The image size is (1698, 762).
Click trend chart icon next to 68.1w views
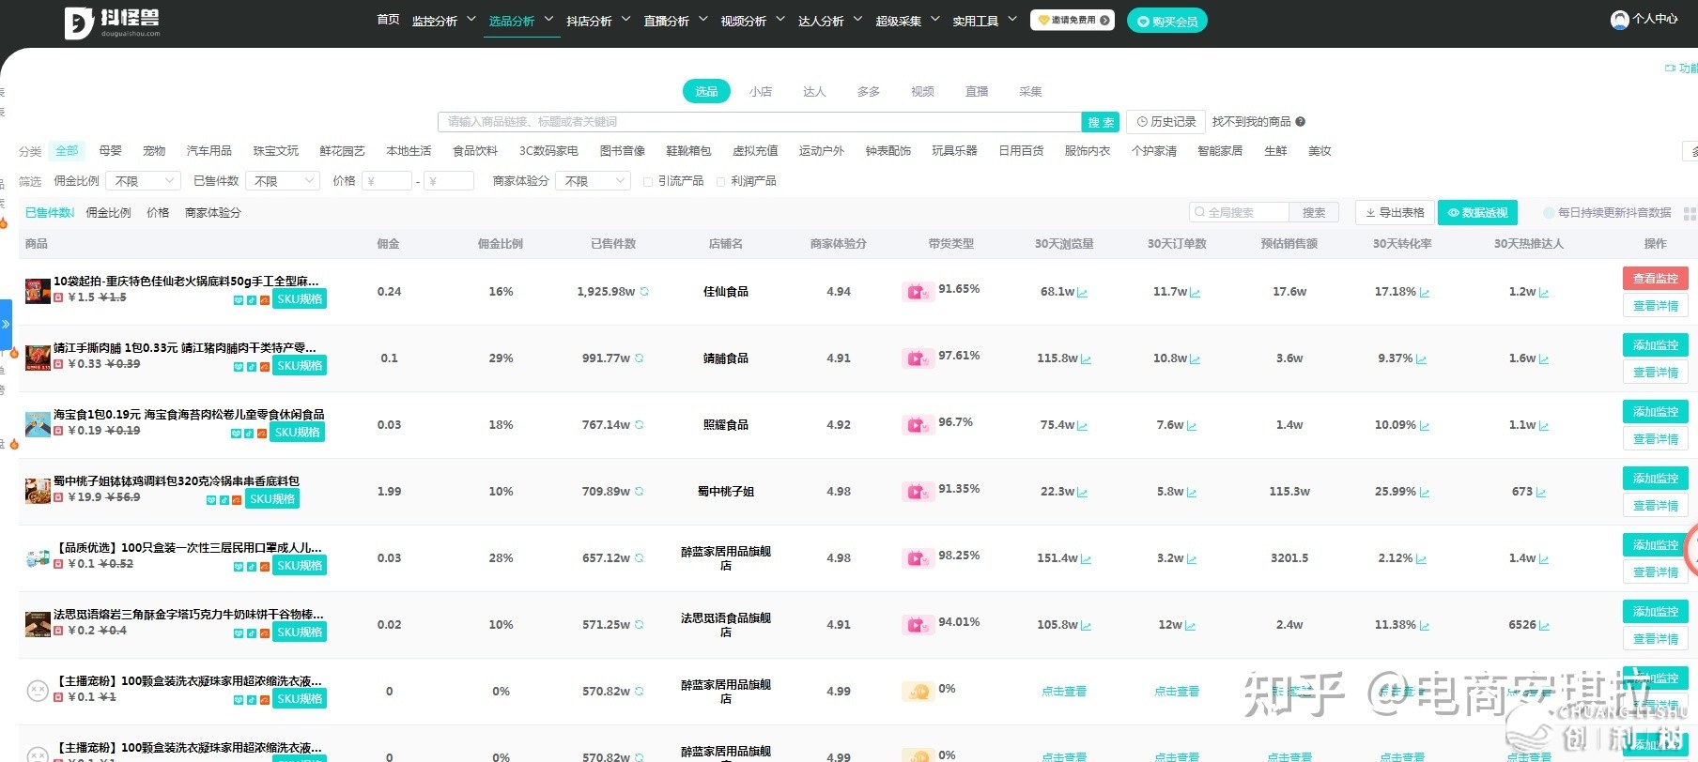click(x=1083, y=293)
